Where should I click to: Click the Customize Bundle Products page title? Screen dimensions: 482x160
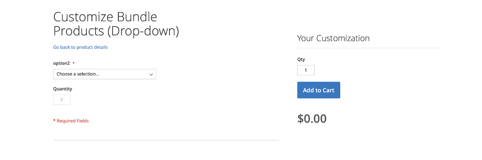[116, 24]
